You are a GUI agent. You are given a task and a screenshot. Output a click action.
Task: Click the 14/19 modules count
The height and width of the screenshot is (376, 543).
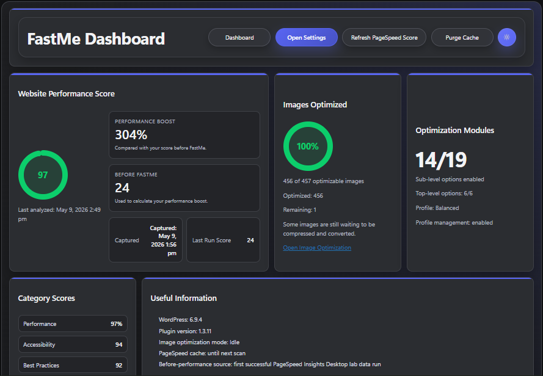coord(441,160)
